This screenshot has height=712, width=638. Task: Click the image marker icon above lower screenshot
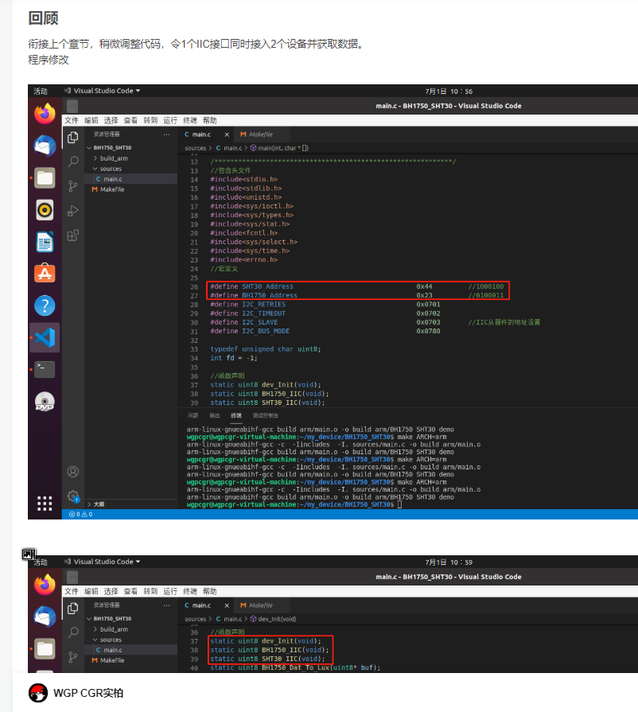(x=29, y=554)
